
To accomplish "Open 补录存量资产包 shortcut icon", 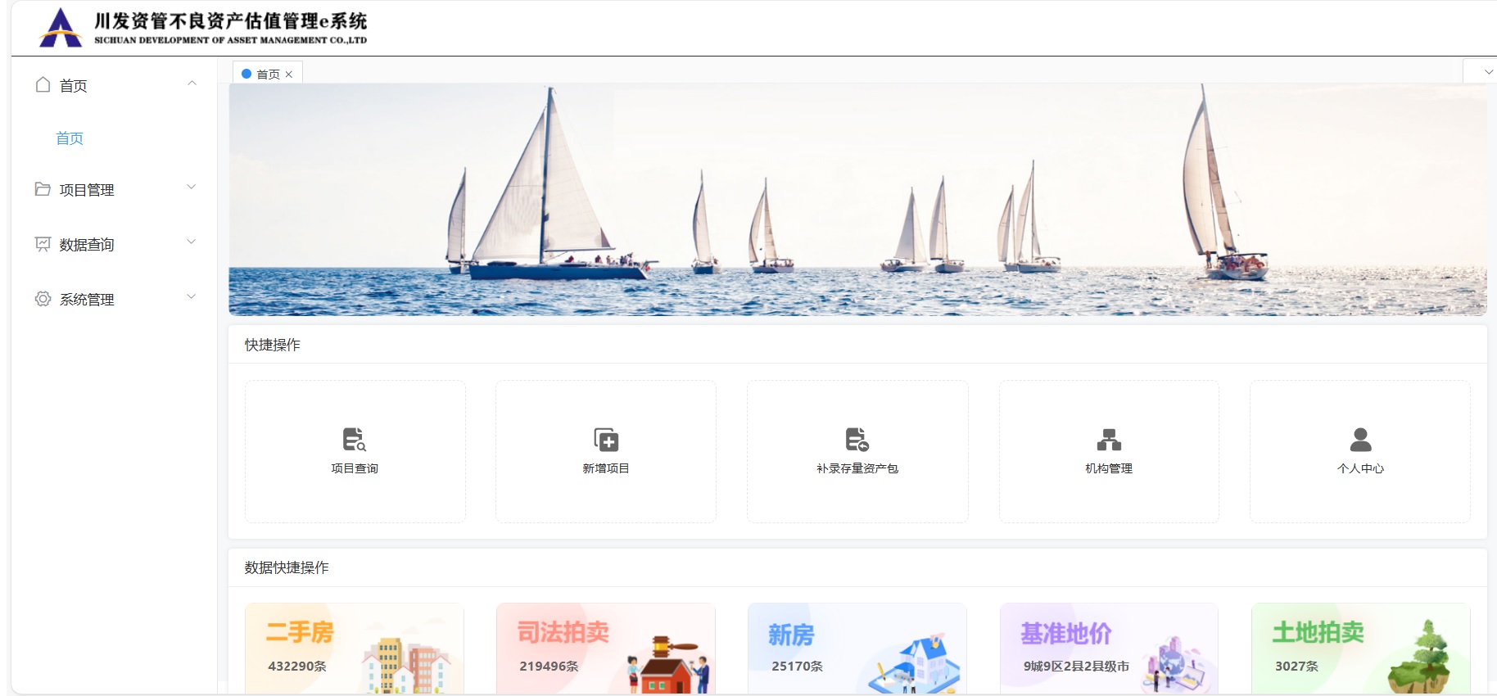I will 857,440.
